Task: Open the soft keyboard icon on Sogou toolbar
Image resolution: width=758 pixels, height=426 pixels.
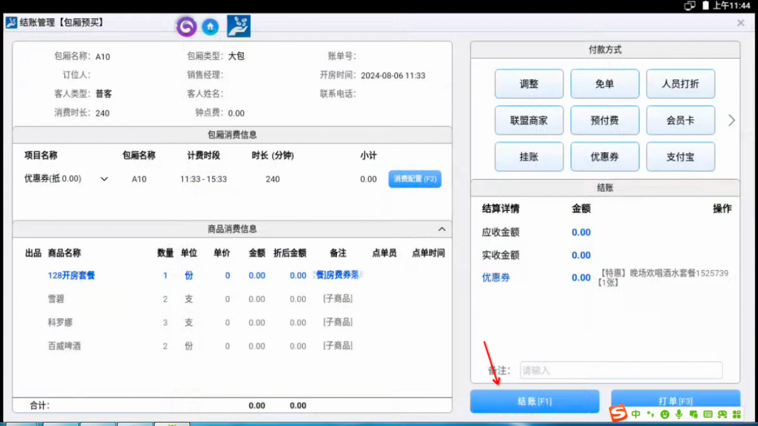Action: (x=708, y=415)
